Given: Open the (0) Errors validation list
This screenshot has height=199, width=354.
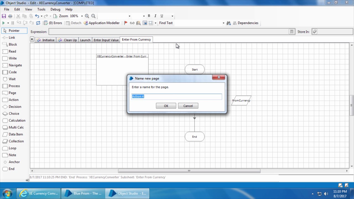Looking at the screenshot, I should (x=53, y=23).
